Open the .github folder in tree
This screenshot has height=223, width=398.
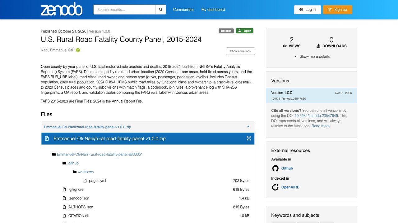(x=73, y=163)
